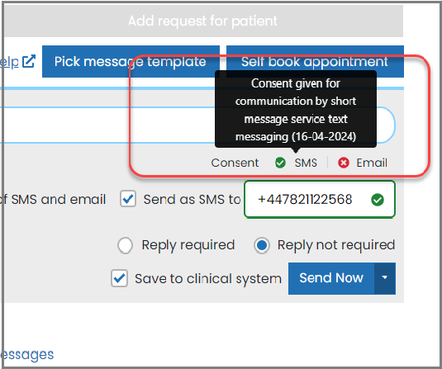Click the message text area
442x369 pixels.
[x=197, y=125]
